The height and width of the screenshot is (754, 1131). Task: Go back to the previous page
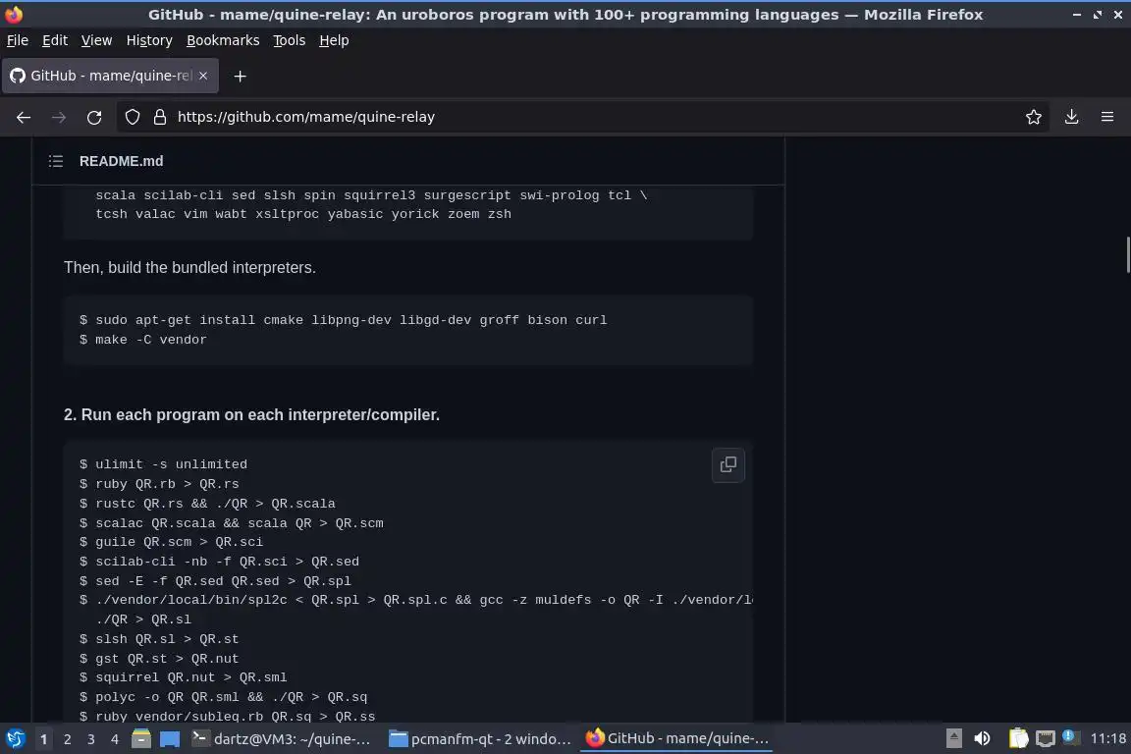pyautogui.click(x=24, y=117)
